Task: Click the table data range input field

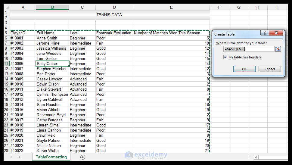Action: pyautogui.click(x=249, y=49)
